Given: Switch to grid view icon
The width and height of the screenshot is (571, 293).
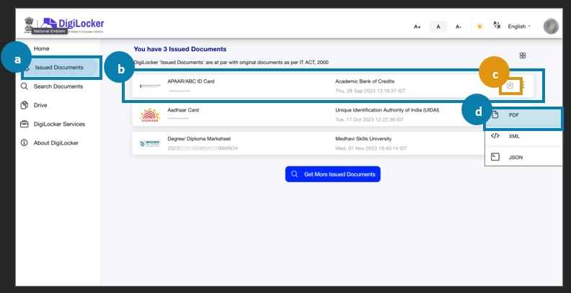Looking at the screenshot, I should (523, 55).
